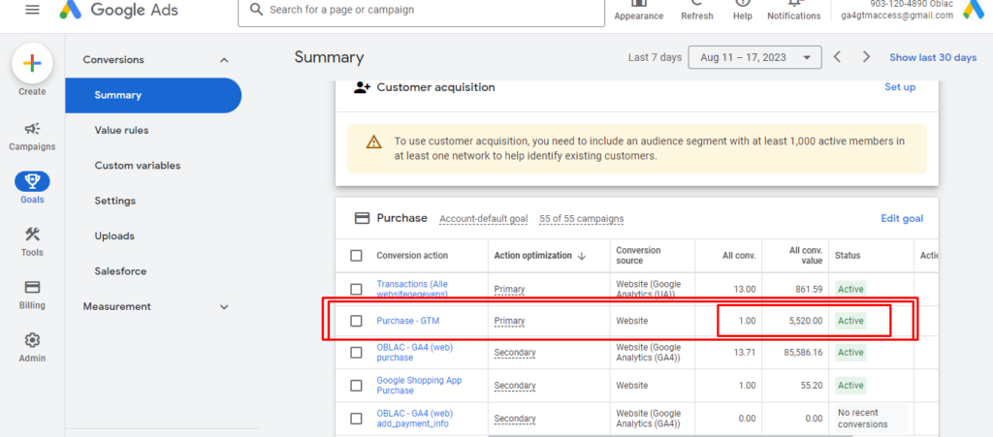Open Custom variables page

tap(138, 166)
